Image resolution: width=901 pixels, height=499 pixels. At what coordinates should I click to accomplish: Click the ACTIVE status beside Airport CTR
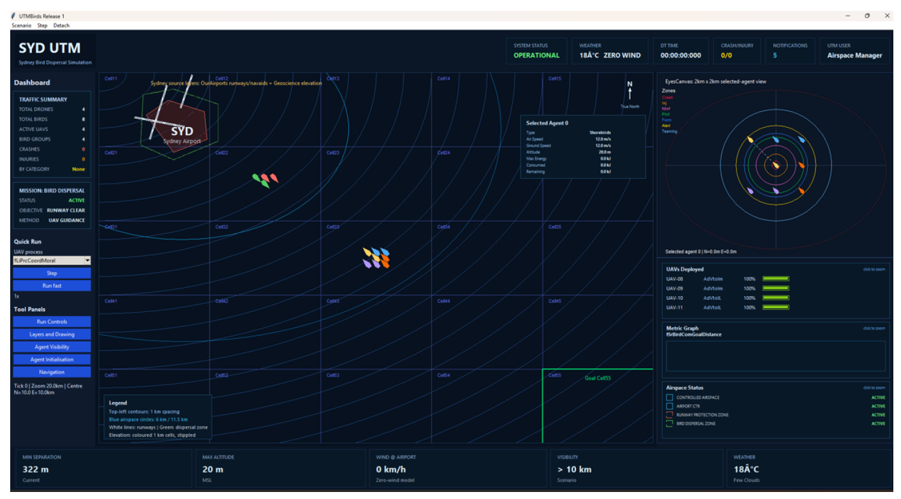pos(879,406)
